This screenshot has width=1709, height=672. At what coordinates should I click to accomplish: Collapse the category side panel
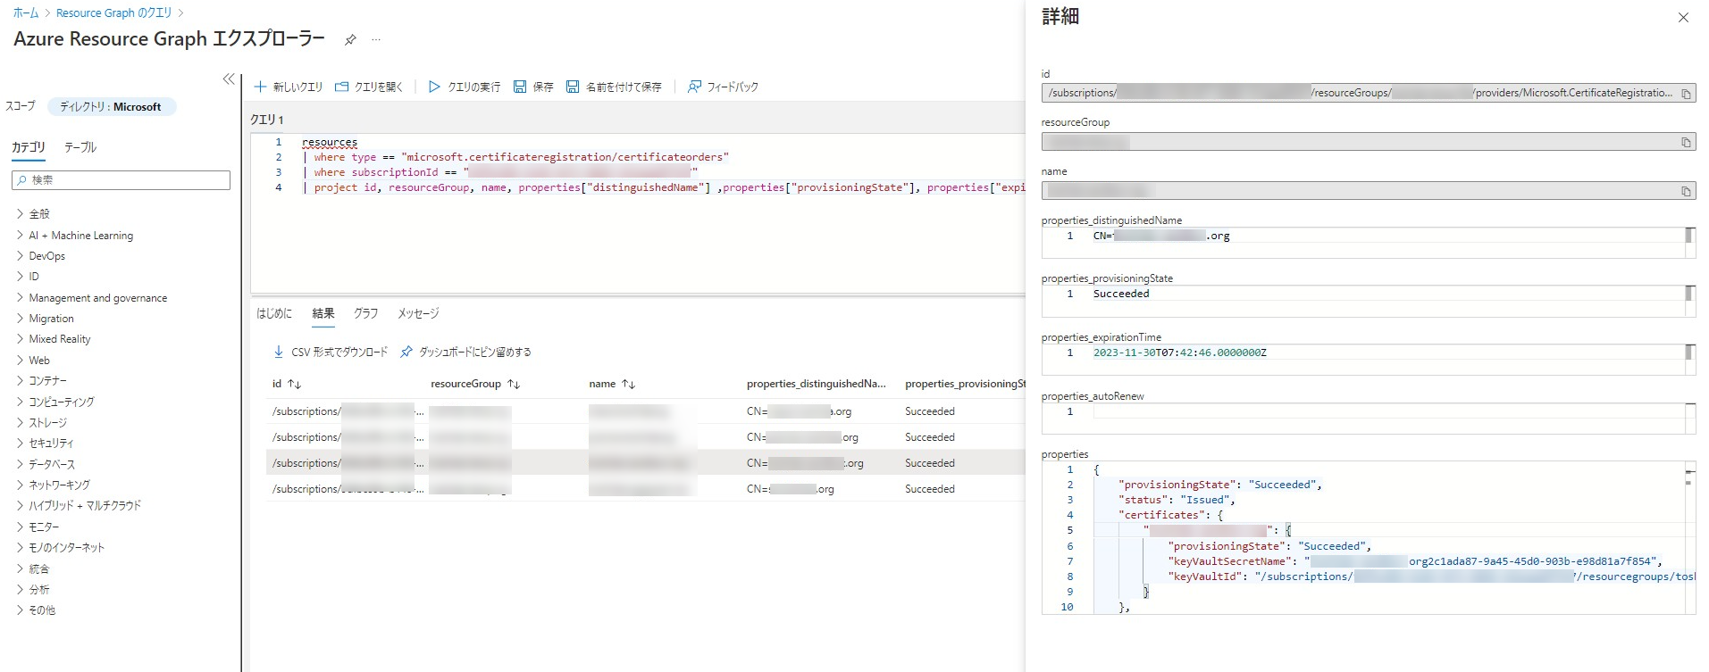[229, 79]
